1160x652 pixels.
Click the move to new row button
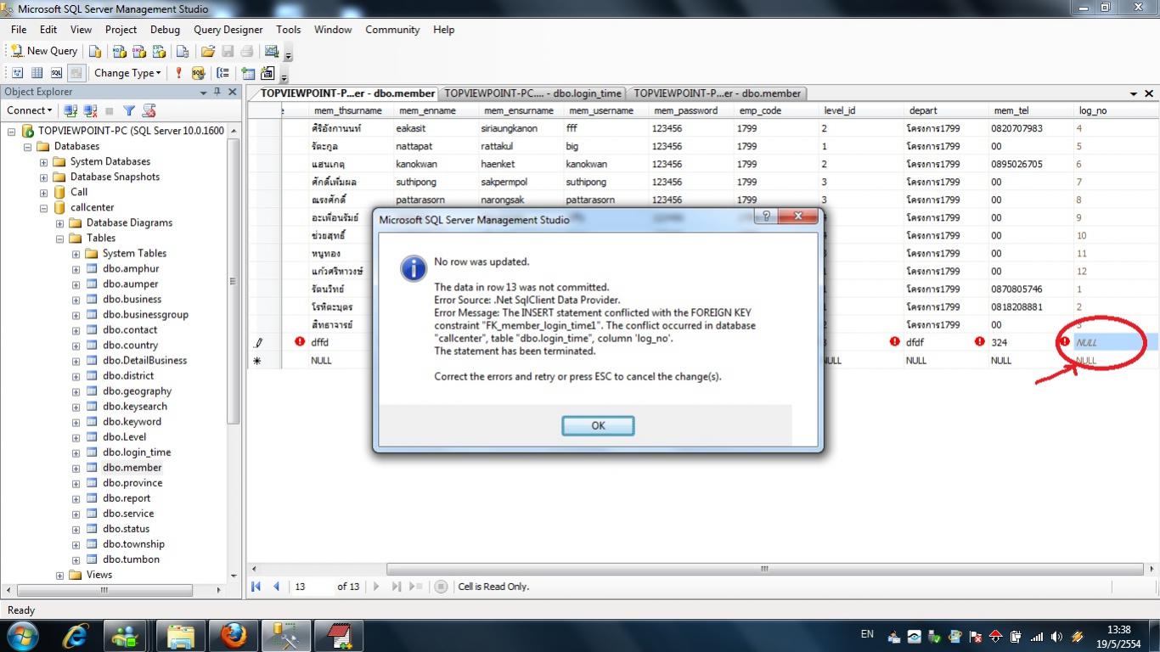pos(415,587)
